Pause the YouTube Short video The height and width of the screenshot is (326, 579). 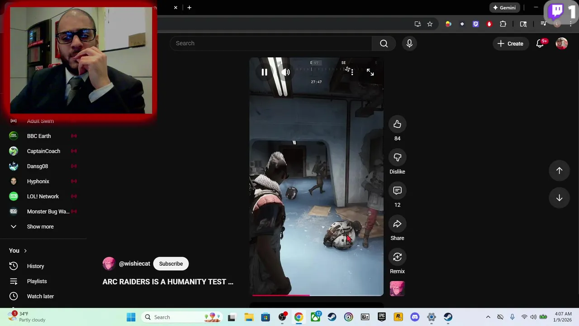(265, 72)
